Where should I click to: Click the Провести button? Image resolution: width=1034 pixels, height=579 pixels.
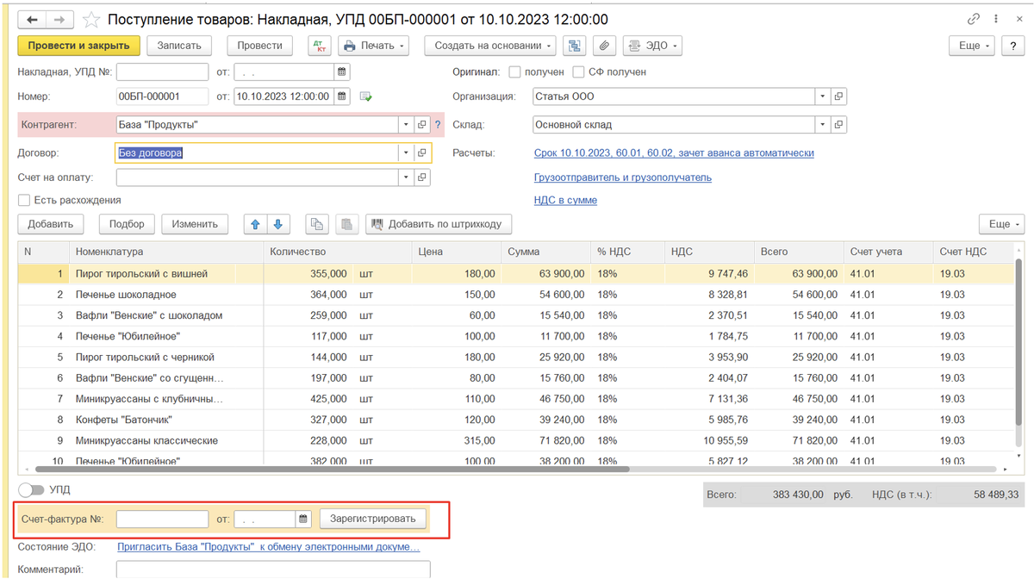(x=259, y=46)
